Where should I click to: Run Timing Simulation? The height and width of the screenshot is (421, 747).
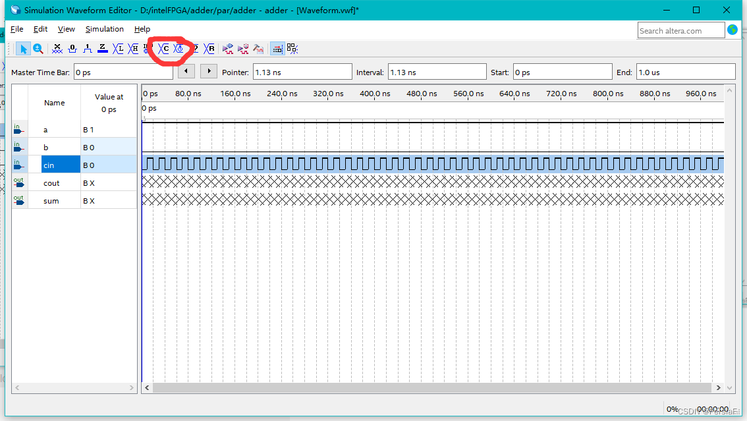[243, 49]
